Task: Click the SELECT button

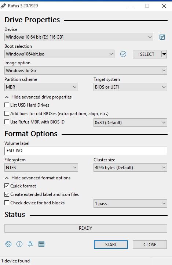Action: click(147, 54)
